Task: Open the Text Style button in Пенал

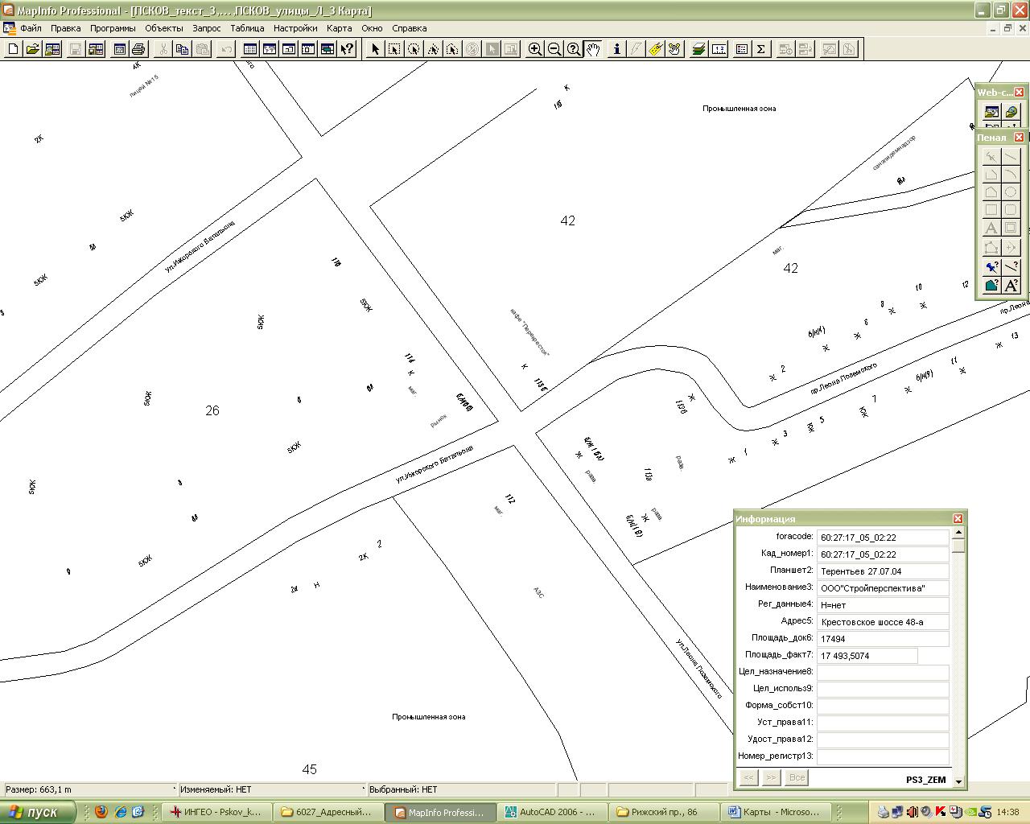Action: click(1011, 286)
